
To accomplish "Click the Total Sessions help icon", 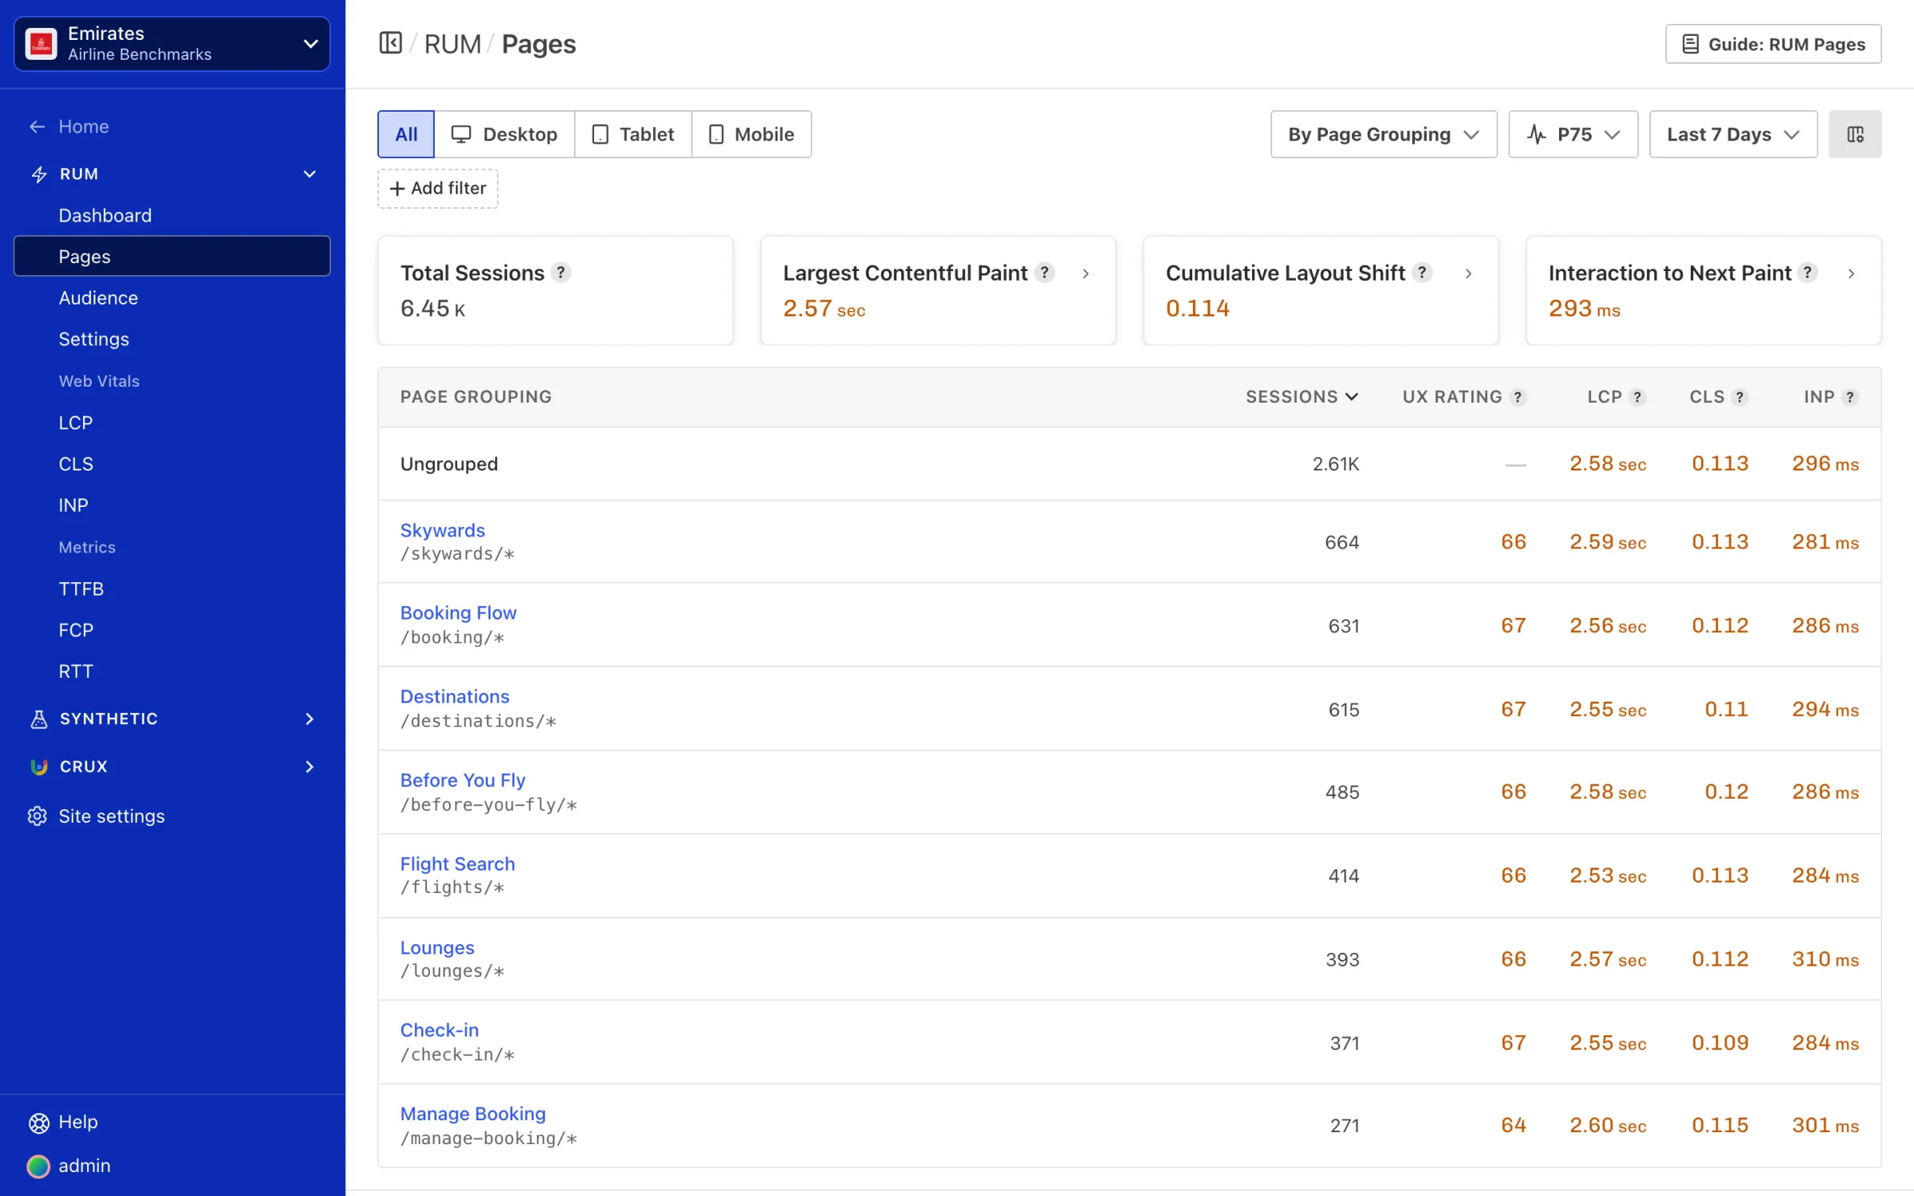I will (561, 273).
